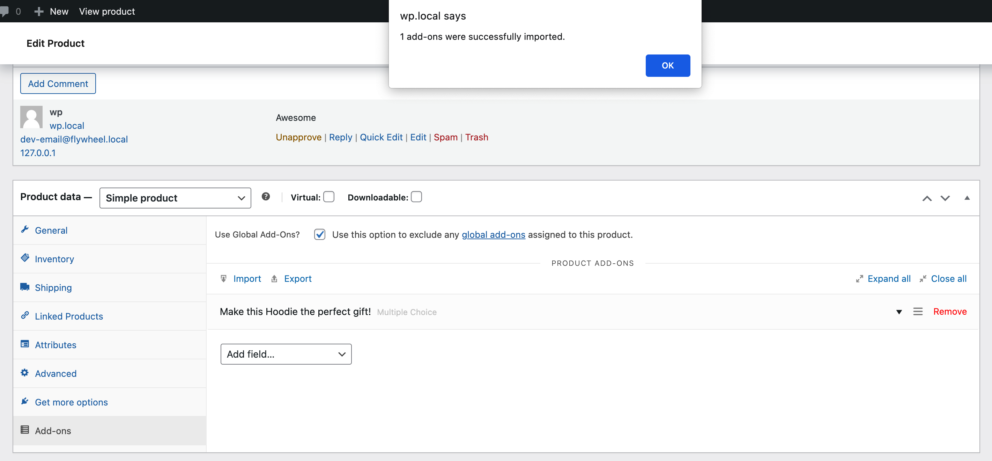Open the Linked Products tab
992x461 pixels.
(x=110, y=316)
